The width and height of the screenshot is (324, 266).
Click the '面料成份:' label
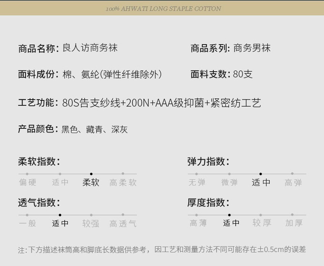39,74
